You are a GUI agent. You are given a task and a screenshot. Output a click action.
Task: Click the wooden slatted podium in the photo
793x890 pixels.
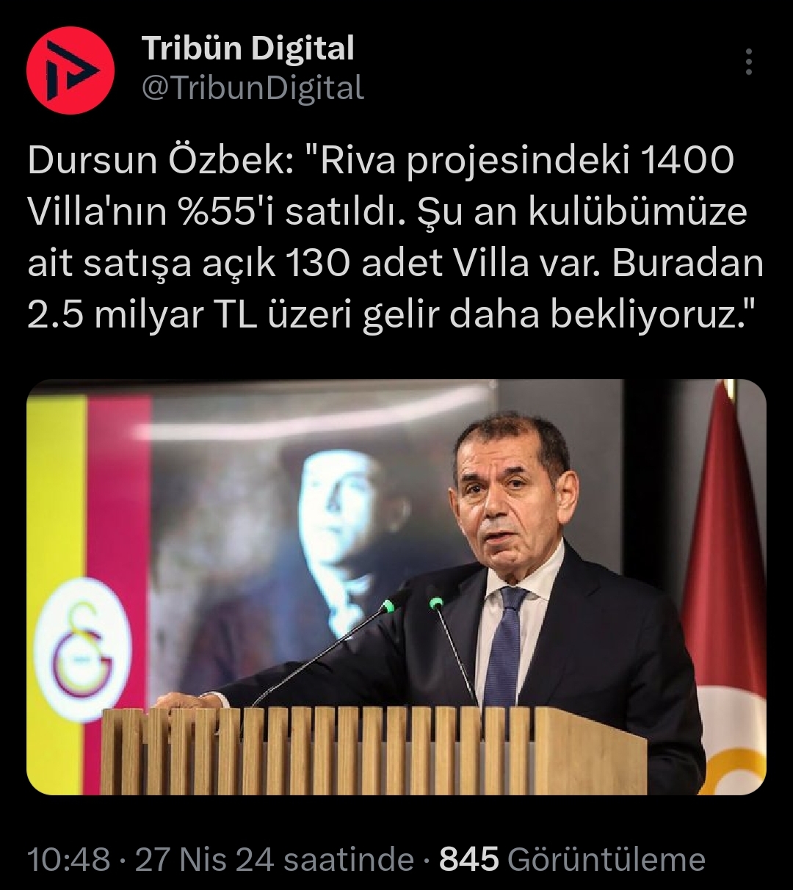pos(373,750)
